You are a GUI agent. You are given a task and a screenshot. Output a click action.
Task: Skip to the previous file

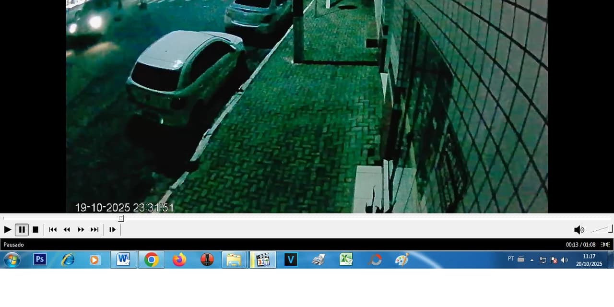click(53, 230)
